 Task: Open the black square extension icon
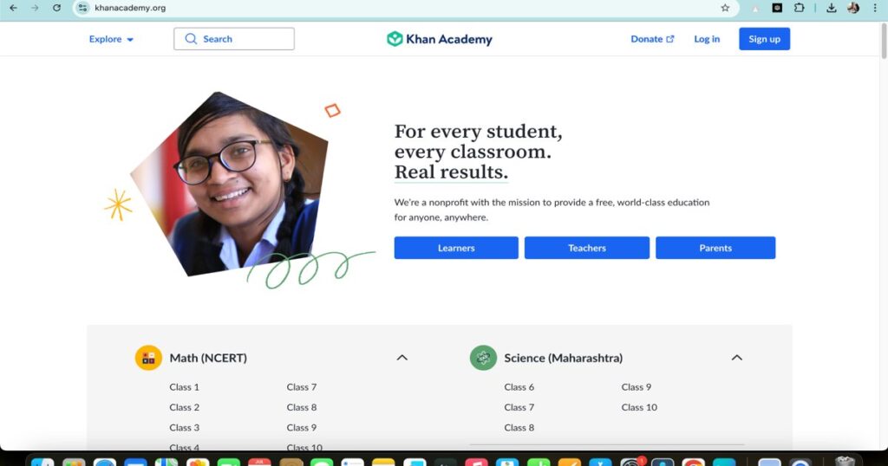click(777, 8)
